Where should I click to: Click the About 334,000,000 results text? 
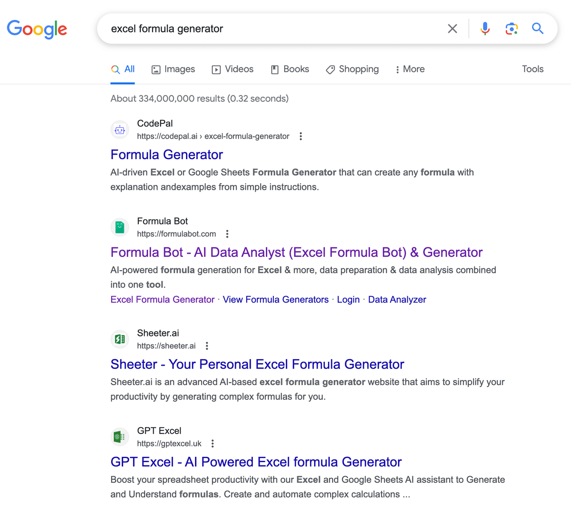point(199,99)
